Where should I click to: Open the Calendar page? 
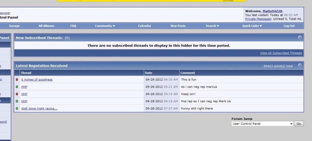click(144, 26)
